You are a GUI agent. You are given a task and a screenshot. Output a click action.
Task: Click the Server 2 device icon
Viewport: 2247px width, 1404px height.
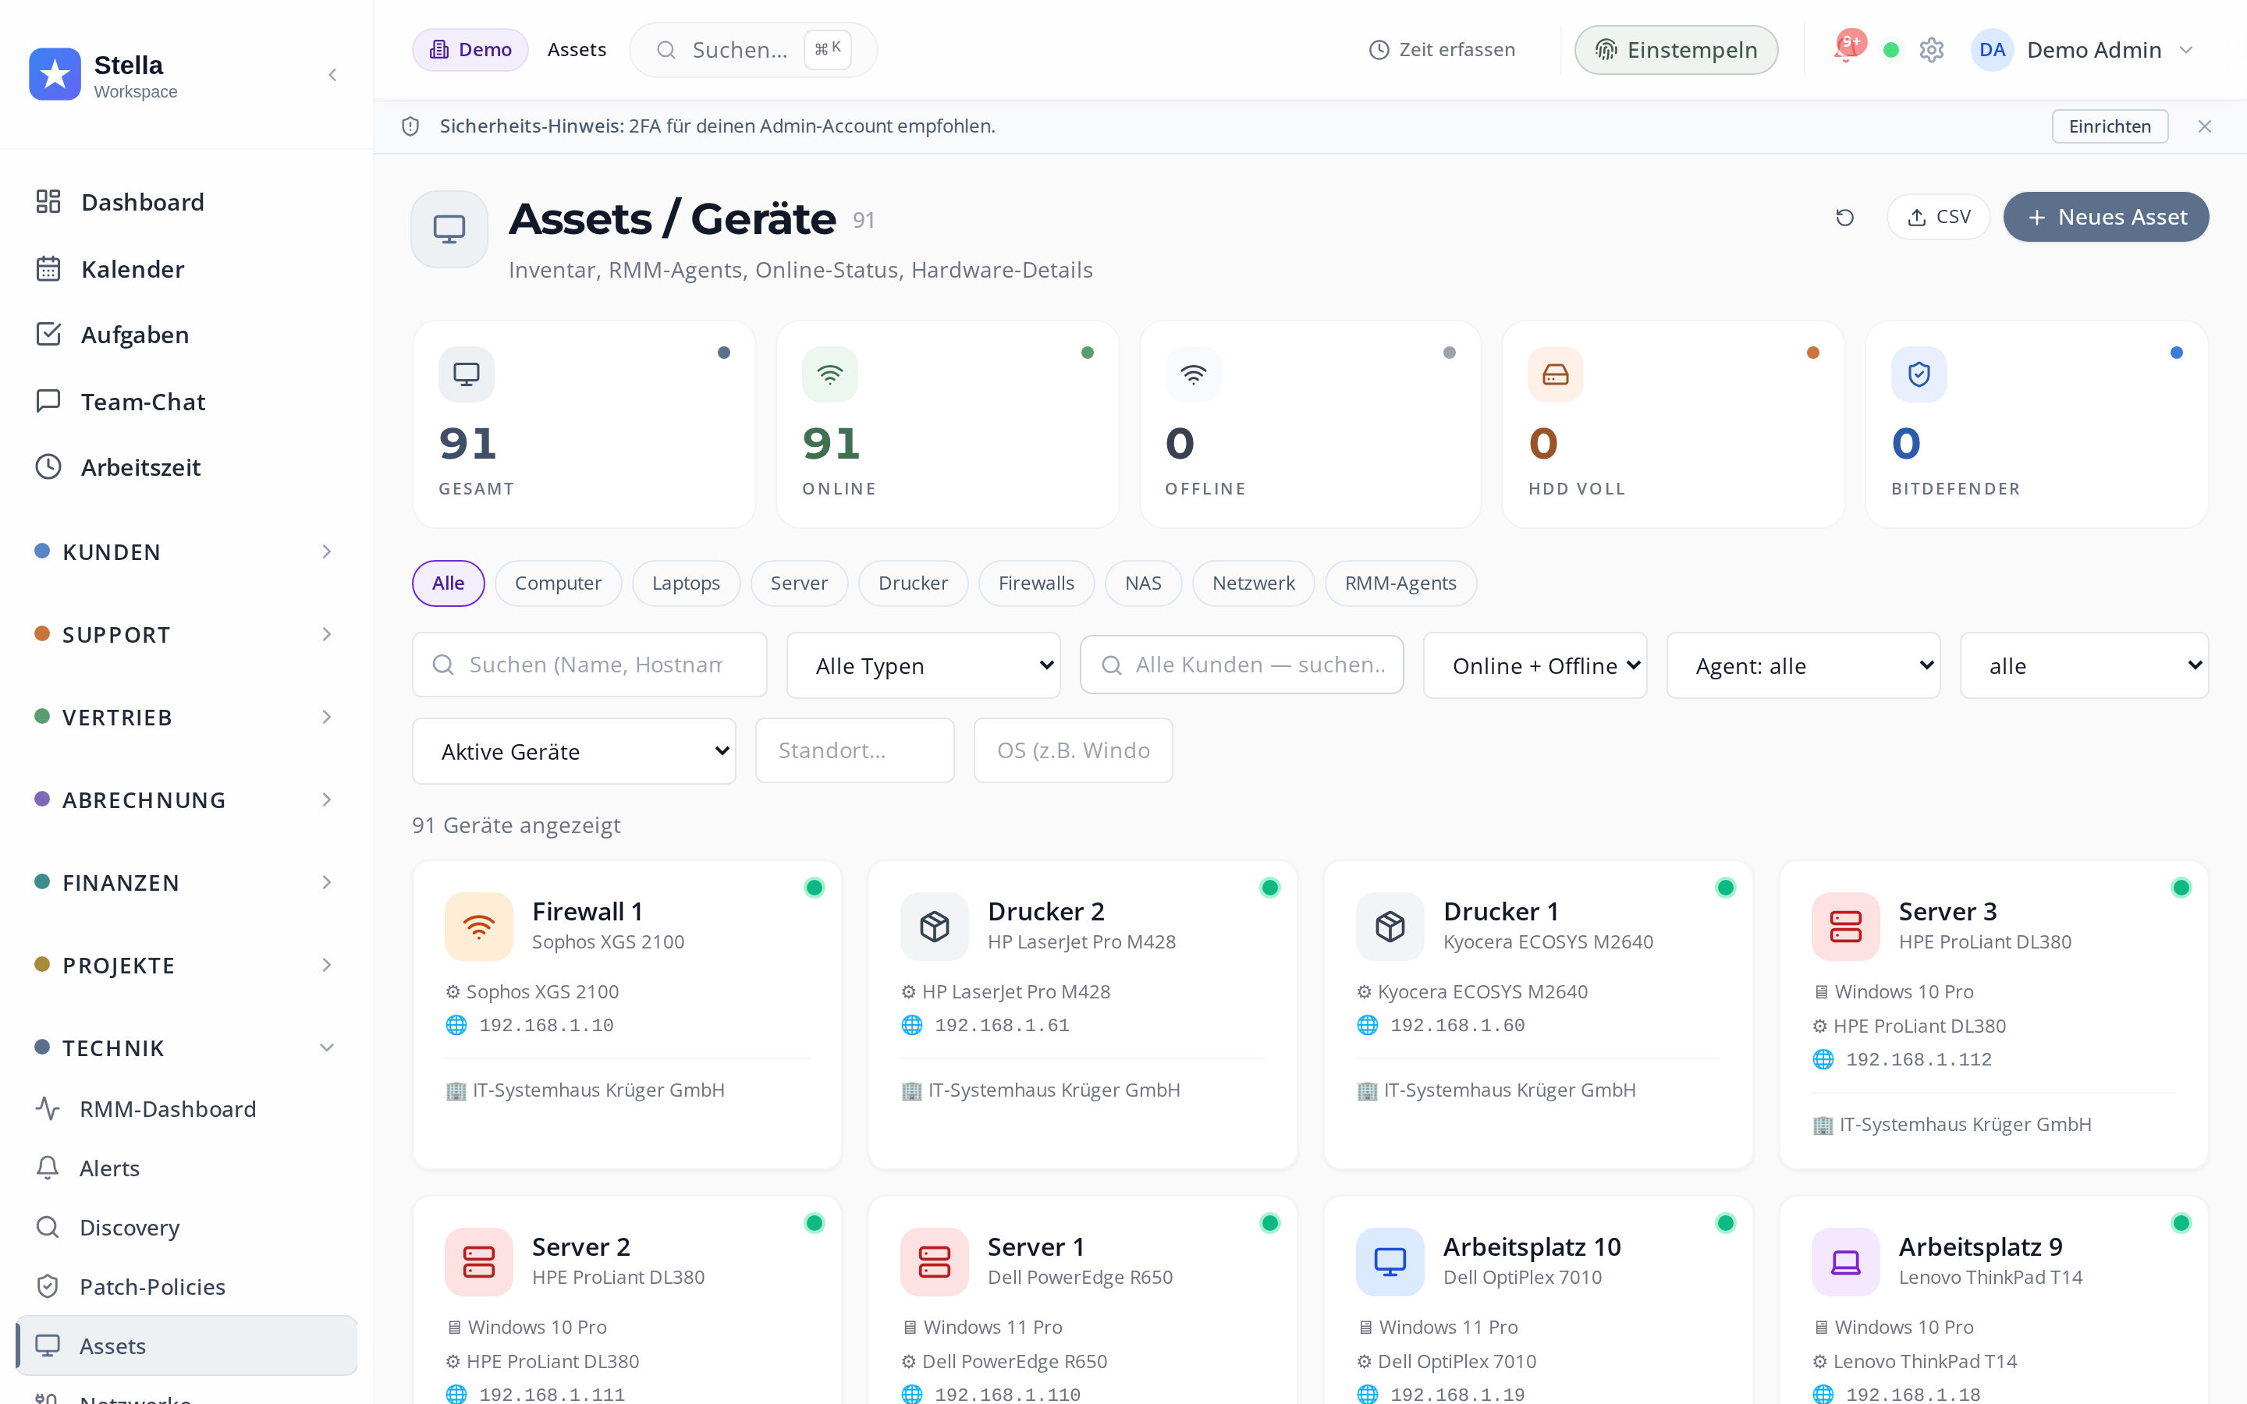pos(479,1261)
